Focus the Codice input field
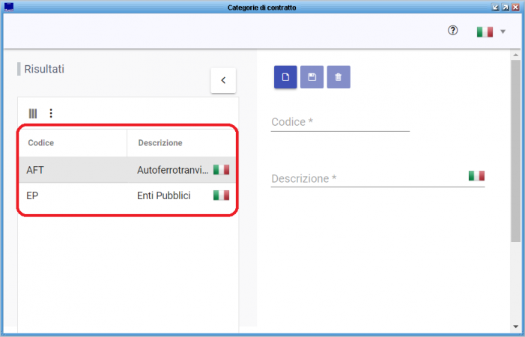Viewport: 525px width, 337px height. (340, 122)
